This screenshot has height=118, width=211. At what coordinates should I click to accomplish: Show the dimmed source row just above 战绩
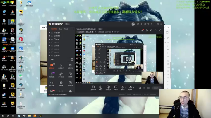pyautogui.click(x=49, y=42)
